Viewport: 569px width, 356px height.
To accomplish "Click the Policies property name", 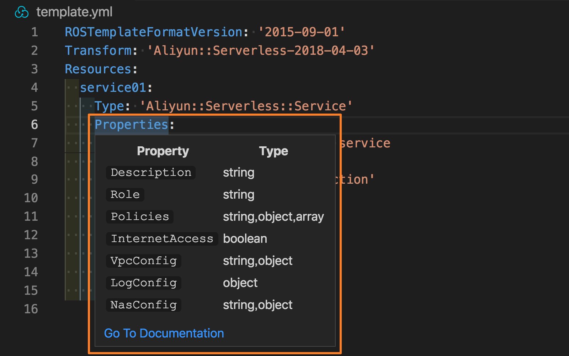I will click(140, 217).
